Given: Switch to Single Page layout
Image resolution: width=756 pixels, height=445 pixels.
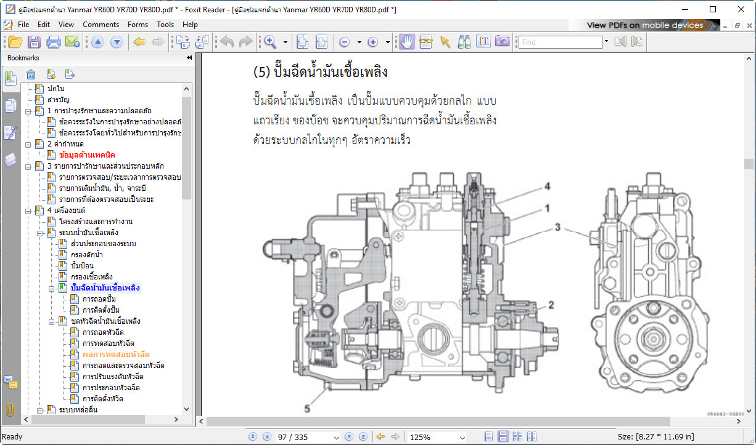Looking at the screenshot, I should point(489,437).
